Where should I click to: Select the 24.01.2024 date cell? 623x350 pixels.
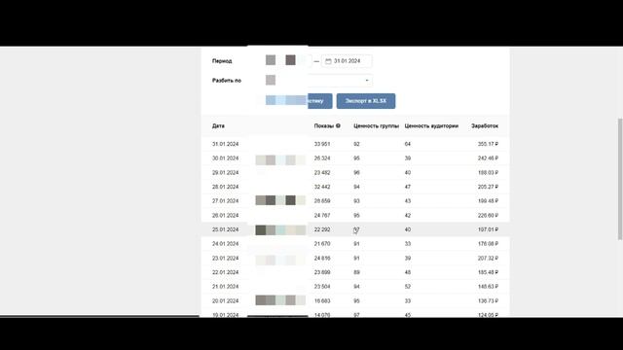225,244
